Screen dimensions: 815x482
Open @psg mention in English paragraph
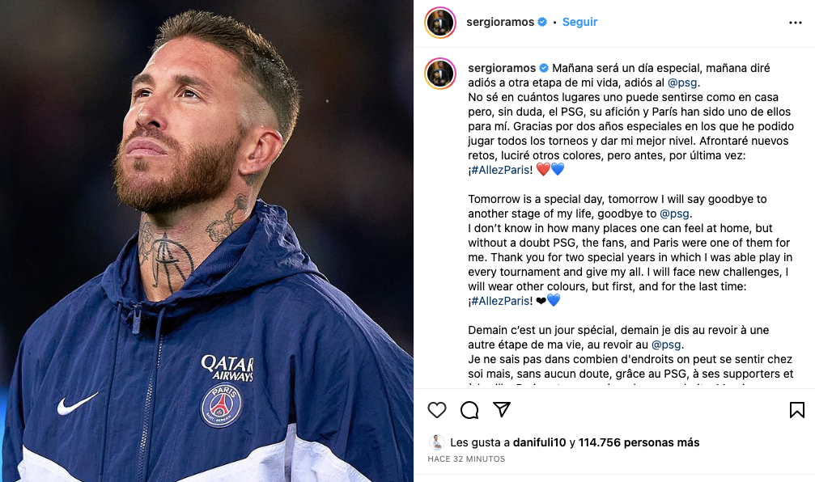click(x=675, y=214)
